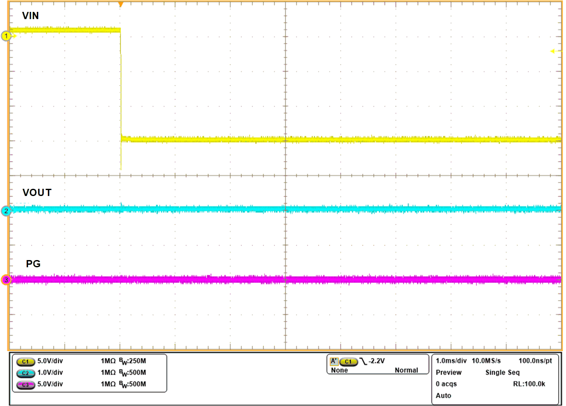The width and height of the screenshot is (566, 406).
Task: Open the Normal trigger mode selector
Action: (406, 370)
